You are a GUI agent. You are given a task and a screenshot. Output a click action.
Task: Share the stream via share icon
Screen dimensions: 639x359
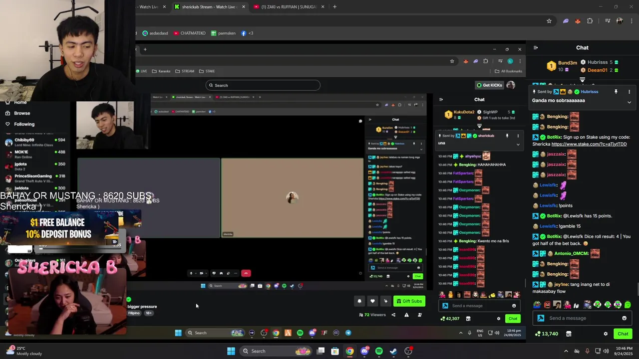[393, 315]
